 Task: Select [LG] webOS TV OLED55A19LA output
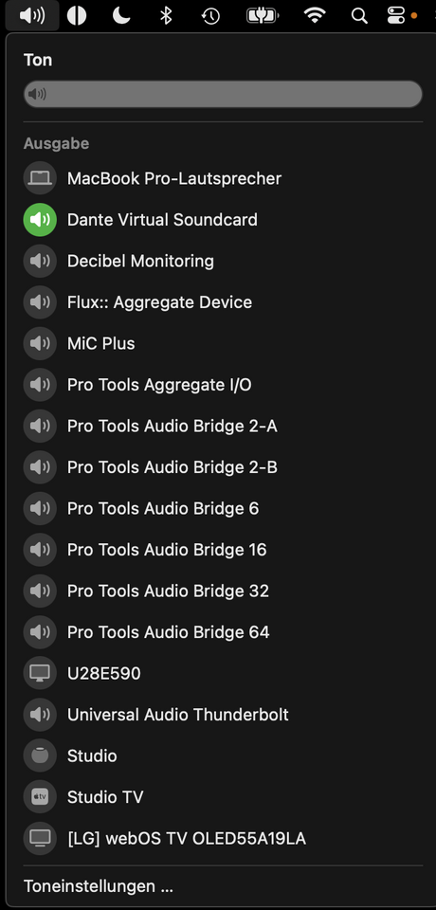pyautogui.click(x=223, y=837)
